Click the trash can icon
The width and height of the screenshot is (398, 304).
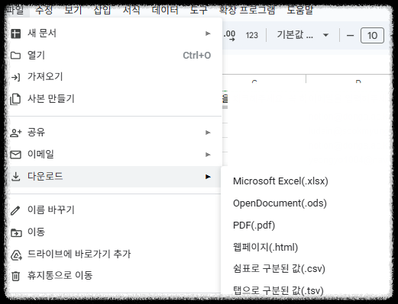(x=15, y=276)
